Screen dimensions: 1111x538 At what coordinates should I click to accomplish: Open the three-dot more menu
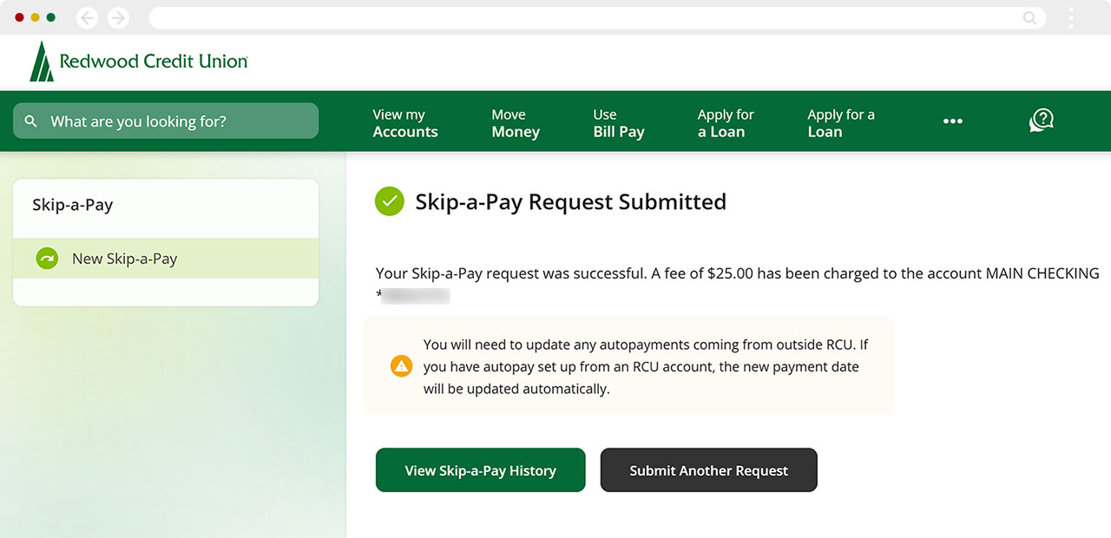953,121
